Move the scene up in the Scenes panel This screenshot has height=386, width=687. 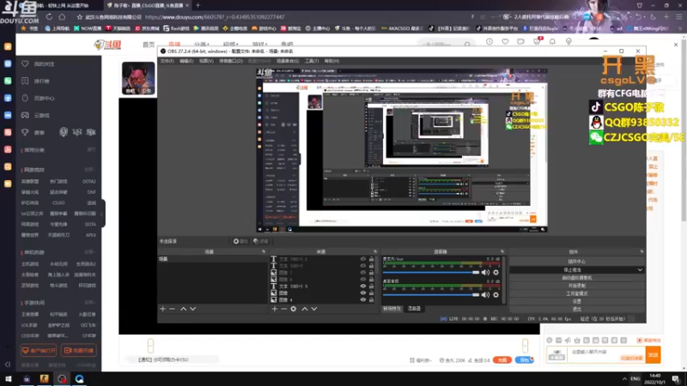coord(183,309)
